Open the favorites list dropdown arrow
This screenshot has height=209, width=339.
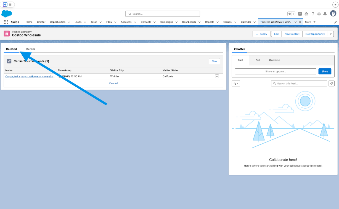pos(293,14)
